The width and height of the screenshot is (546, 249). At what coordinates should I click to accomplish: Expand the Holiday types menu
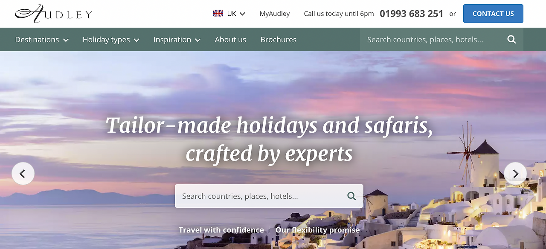(111, 40)
